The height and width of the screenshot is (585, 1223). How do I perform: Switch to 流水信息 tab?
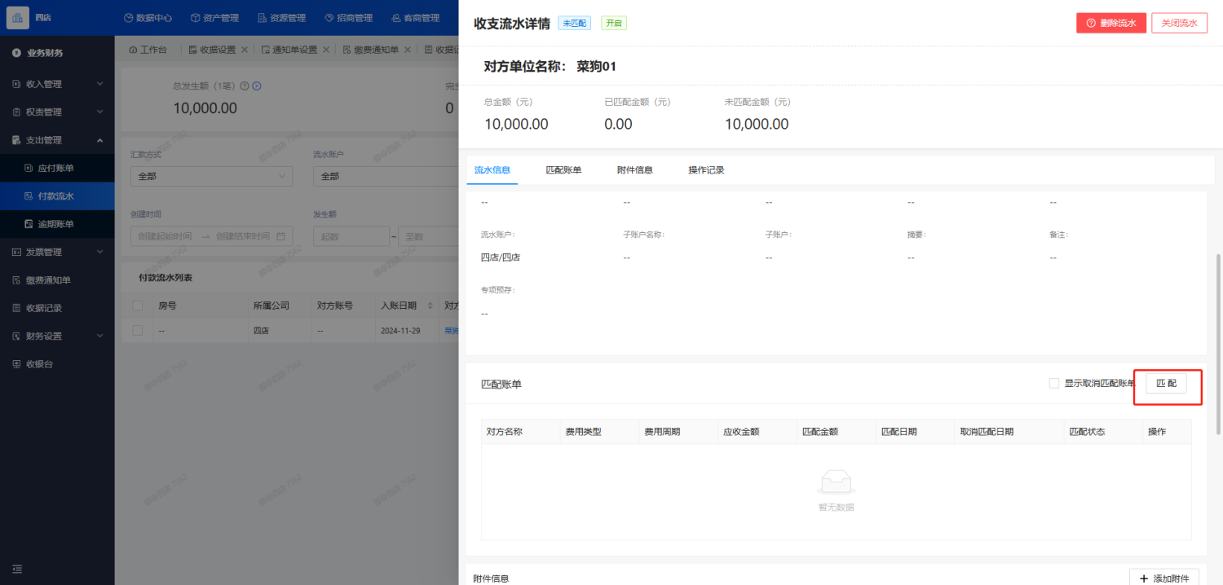492,170
